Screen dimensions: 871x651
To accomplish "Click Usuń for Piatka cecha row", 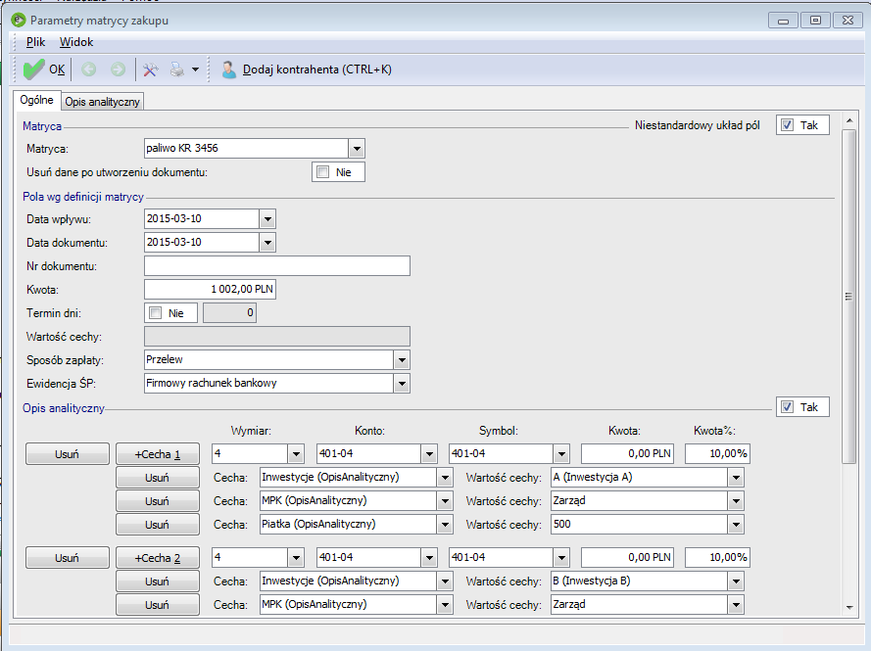I will (158, 525).
